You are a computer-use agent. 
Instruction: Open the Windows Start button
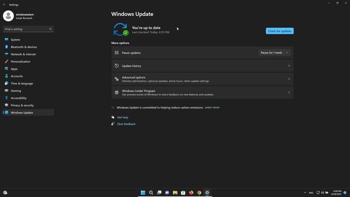pos(143,193)
